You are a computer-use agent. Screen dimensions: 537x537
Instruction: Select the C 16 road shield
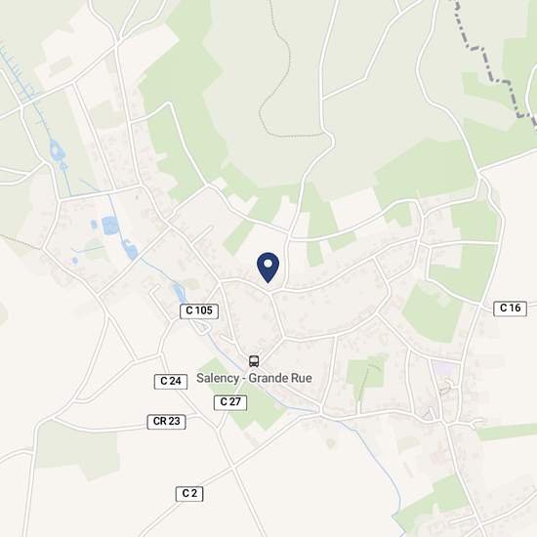point(510,309)
